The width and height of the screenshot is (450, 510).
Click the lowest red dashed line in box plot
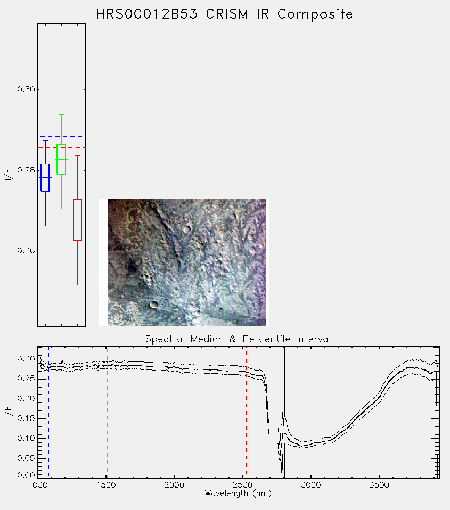[61, 292]
